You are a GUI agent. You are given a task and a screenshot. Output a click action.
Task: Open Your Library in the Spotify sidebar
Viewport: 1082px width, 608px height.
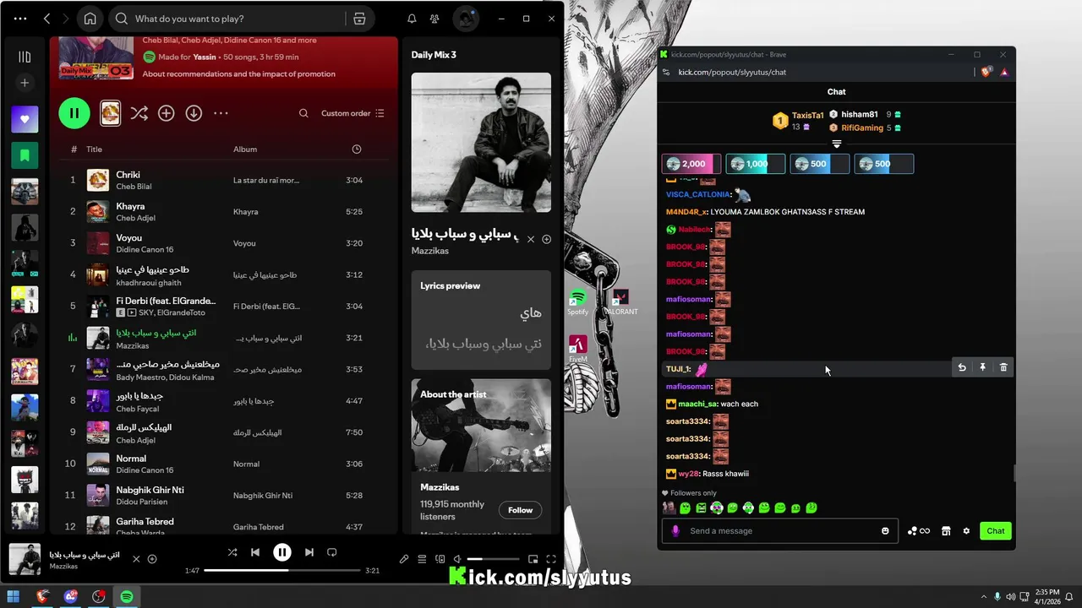[25, 57]
